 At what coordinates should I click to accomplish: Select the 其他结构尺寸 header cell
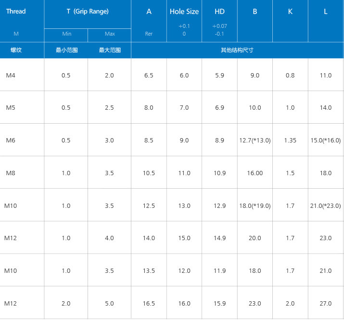pyautogui.click(x=238, y=50)
